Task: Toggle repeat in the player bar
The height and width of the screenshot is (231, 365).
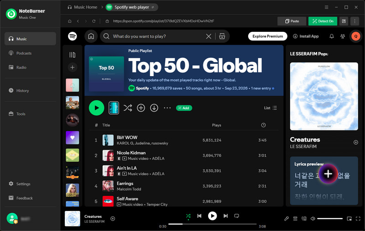Action: (236, 216)
